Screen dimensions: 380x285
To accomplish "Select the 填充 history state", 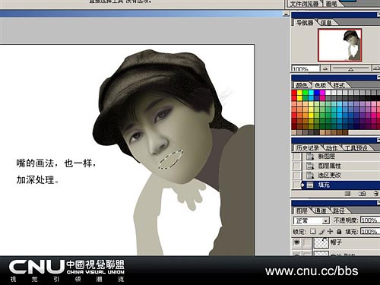I will click(x=340, y=185).
